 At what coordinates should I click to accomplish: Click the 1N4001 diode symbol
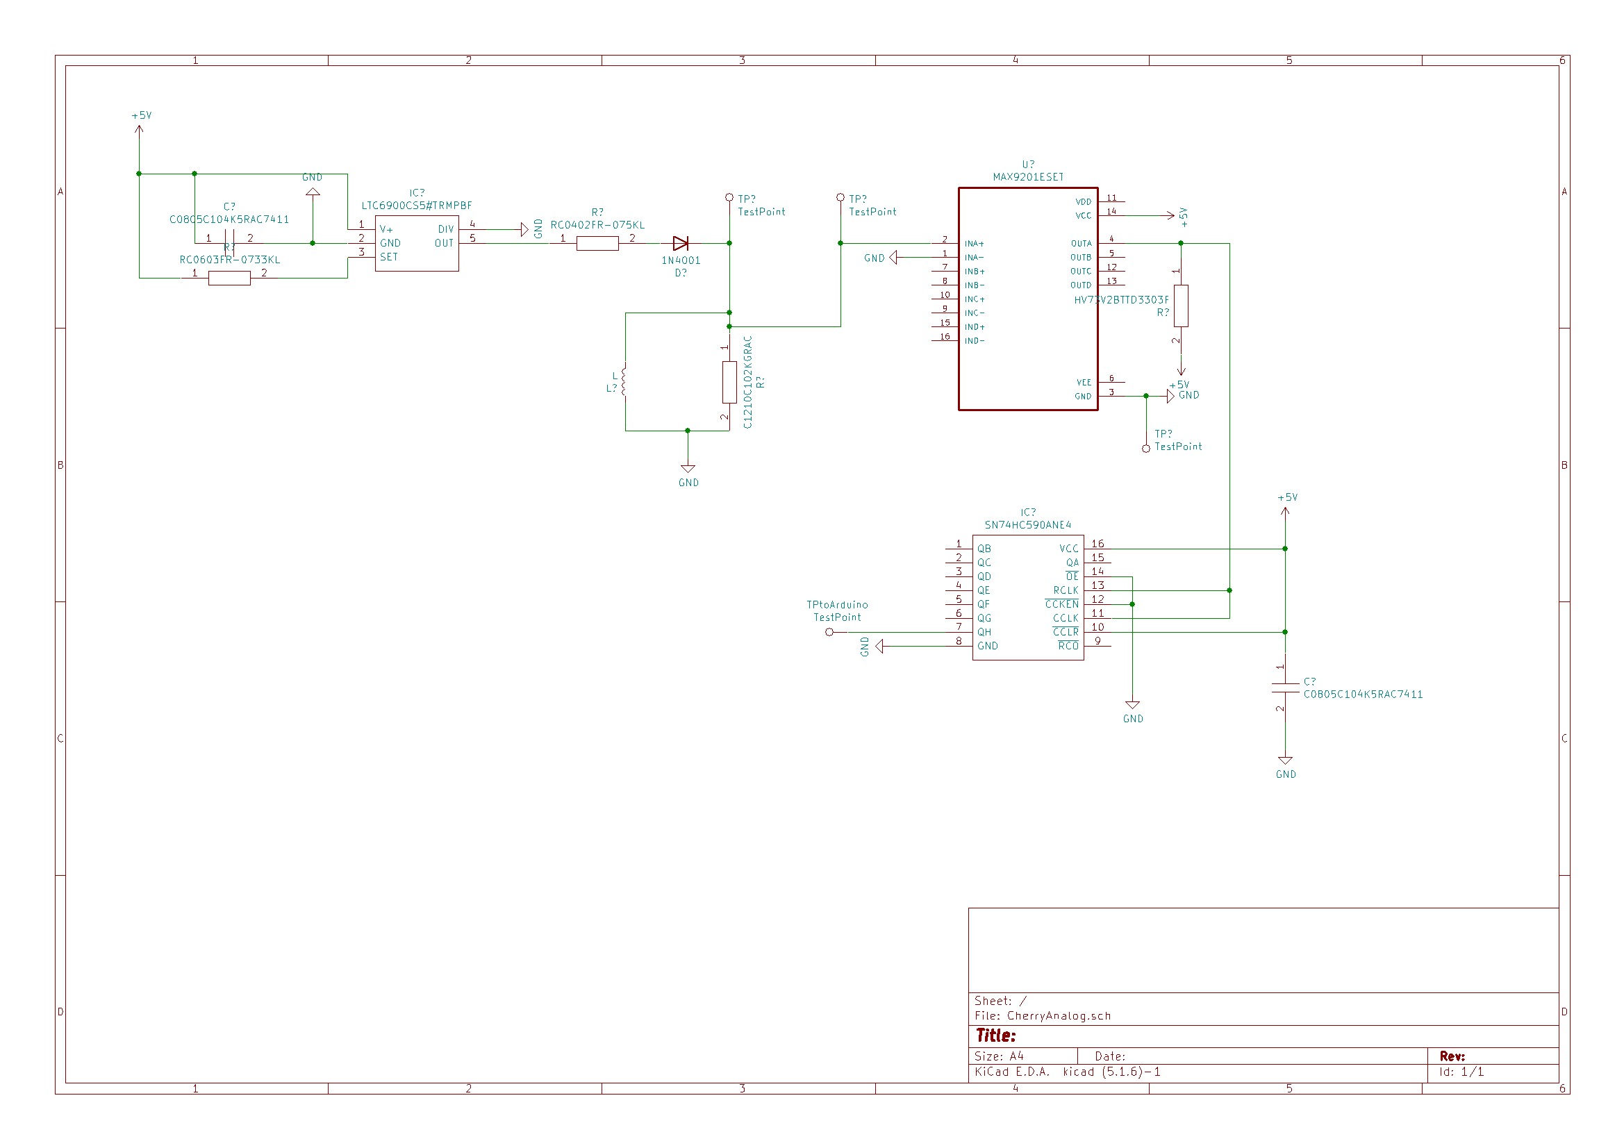coord(681,243)
